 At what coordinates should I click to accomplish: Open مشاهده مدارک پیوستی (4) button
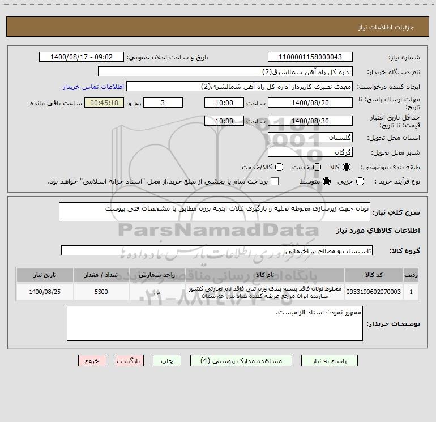point(241,361)
